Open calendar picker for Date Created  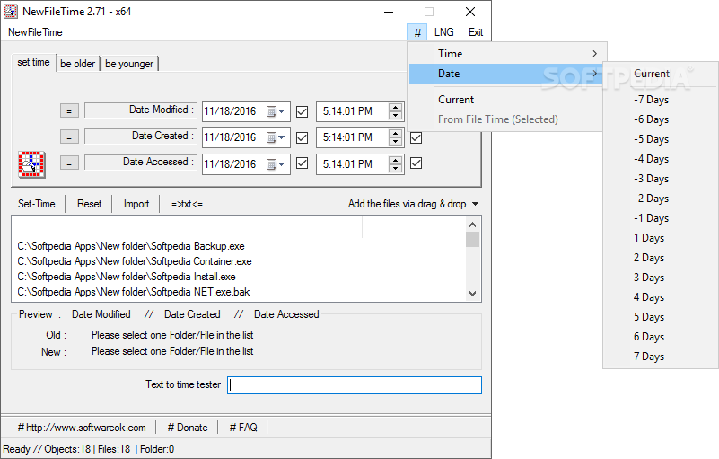pyautogui.click(x=276, y=137)
